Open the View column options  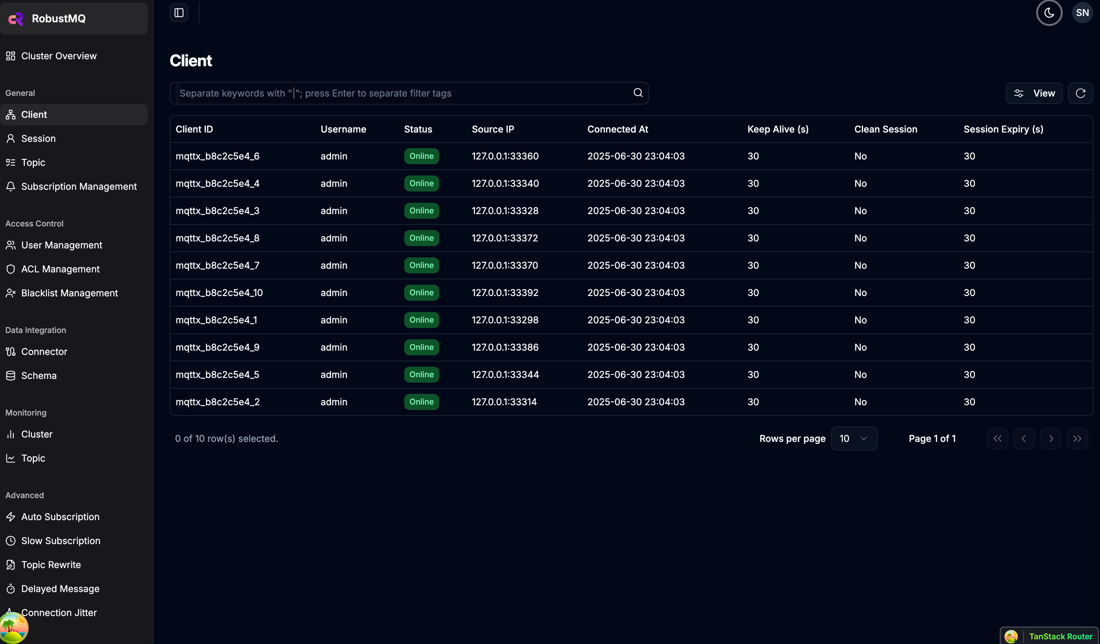1034,93
